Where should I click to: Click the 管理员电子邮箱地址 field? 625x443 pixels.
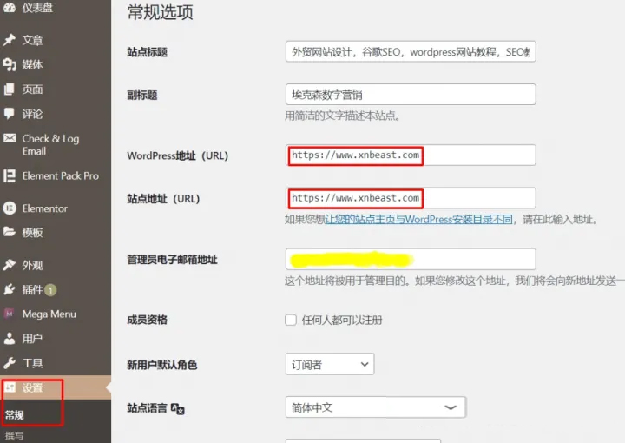(411, 259)
